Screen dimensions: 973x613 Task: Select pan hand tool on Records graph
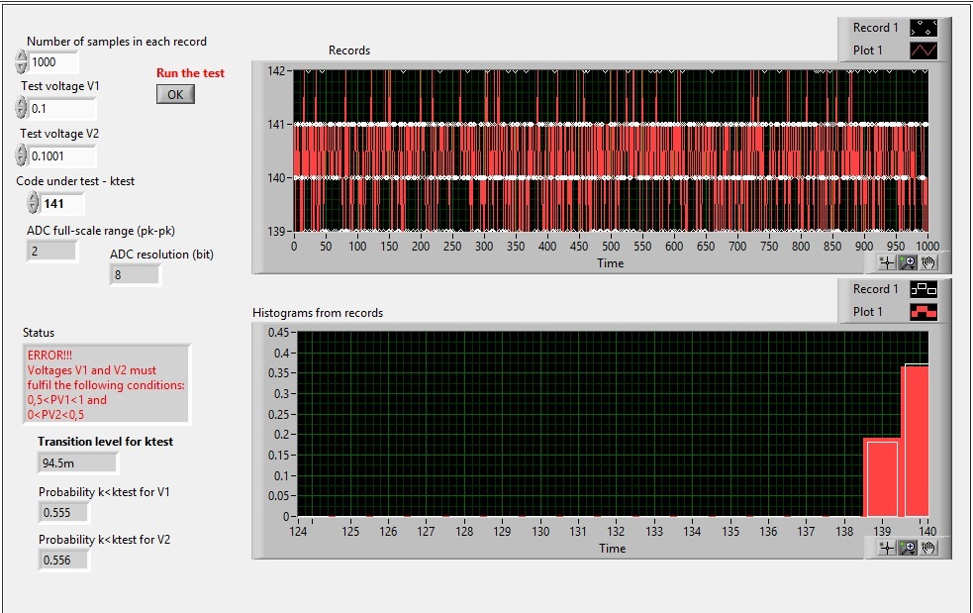pos(928,263)
